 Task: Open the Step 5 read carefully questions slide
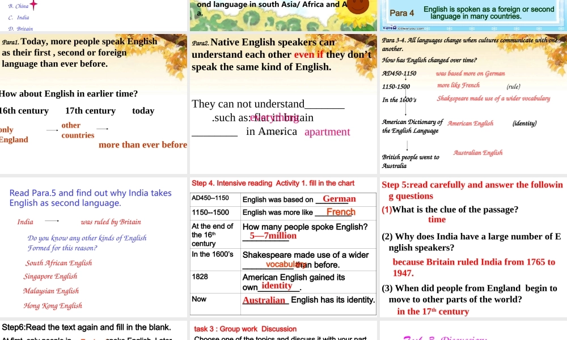[x=473, y=247]
